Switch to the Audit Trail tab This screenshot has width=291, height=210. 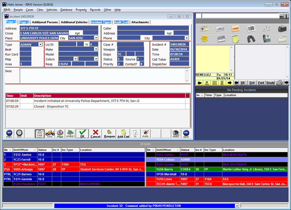[x=121, y=22]
